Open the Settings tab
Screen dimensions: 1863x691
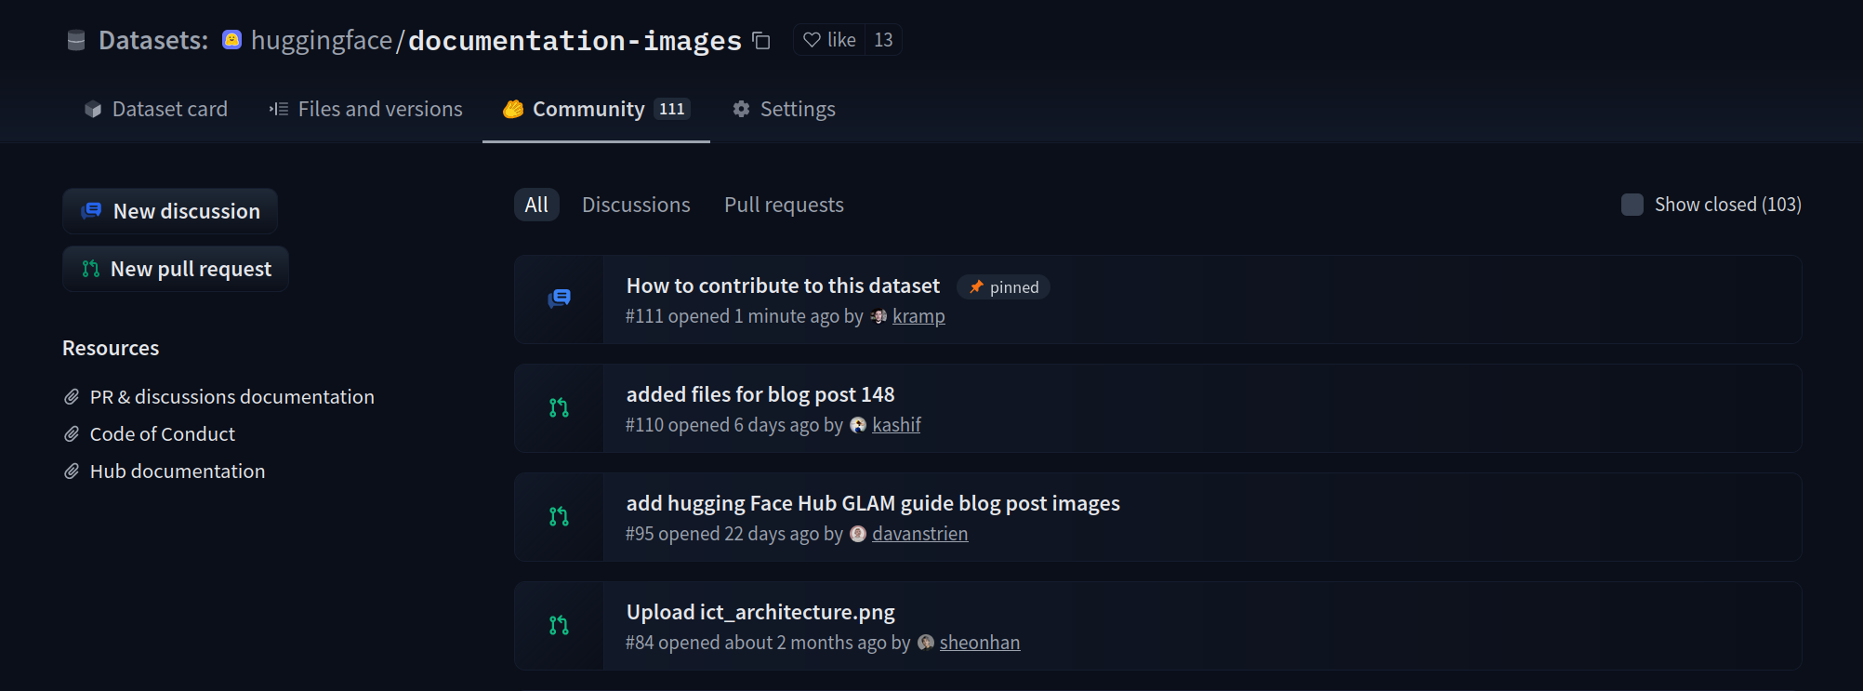click(x=785, y=109)
